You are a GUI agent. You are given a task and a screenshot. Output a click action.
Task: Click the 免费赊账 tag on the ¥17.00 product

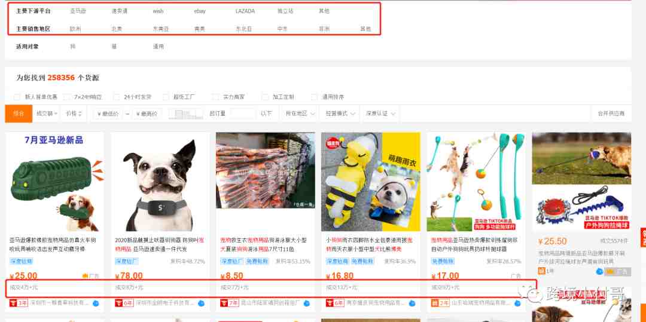443,261
